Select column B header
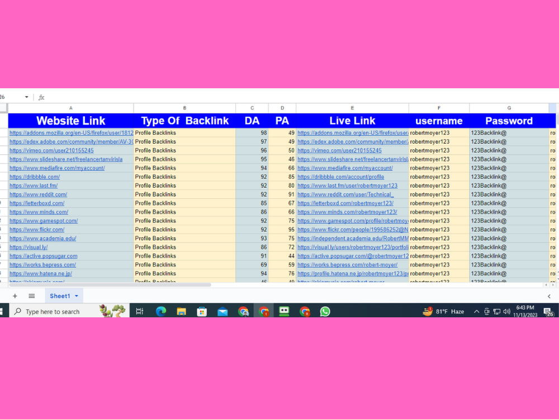The height and width of the screenshot is (419, 559). tap(184, 108)
